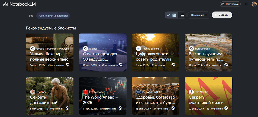This screenshot has width=258, height=117.
Task: Click the gear icon in Настройки
Action: (x=223, y=4)
